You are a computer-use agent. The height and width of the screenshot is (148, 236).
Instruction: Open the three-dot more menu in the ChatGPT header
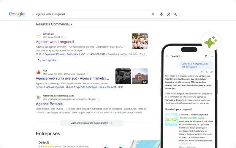coord(212,56)
